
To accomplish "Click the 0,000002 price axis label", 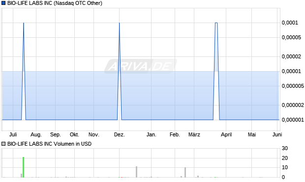I will (x=293, y=105).
